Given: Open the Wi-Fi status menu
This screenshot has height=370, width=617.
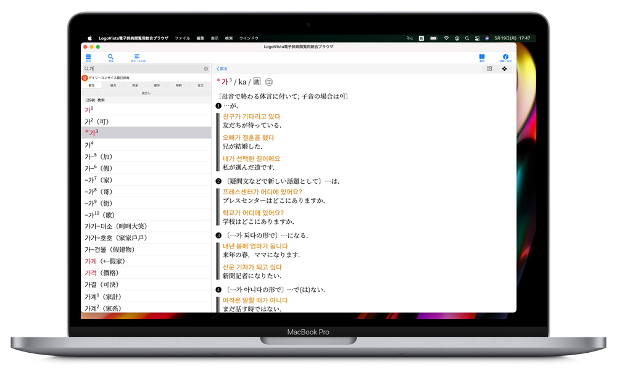Looking at the screenshot, I should [x=446, y=38].
